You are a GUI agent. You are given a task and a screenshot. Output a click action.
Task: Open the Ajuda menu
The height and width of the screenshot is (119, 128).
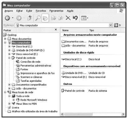tap(70, 11)
